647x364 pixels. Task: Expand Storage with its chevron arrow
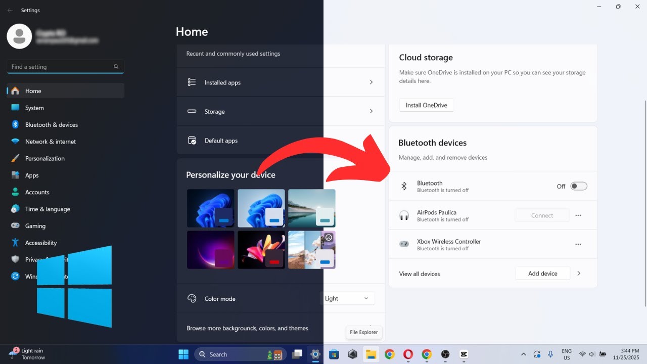(x=371, y=111)
